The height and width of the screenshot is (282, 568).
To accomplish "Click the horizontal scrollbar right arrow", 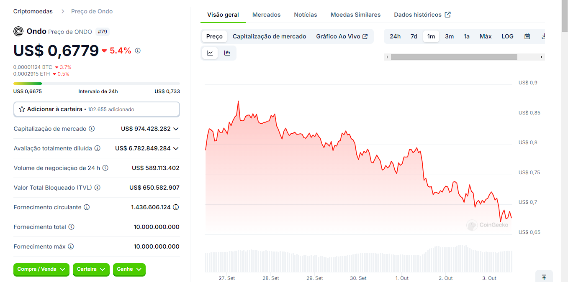I will 541,57.
